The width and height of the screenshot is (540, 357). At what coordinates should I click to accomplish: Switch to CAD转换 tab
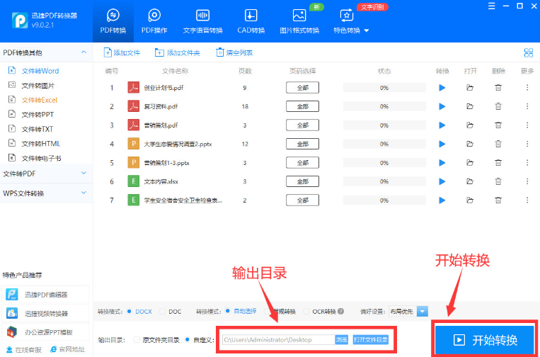(x=251, y=21)
